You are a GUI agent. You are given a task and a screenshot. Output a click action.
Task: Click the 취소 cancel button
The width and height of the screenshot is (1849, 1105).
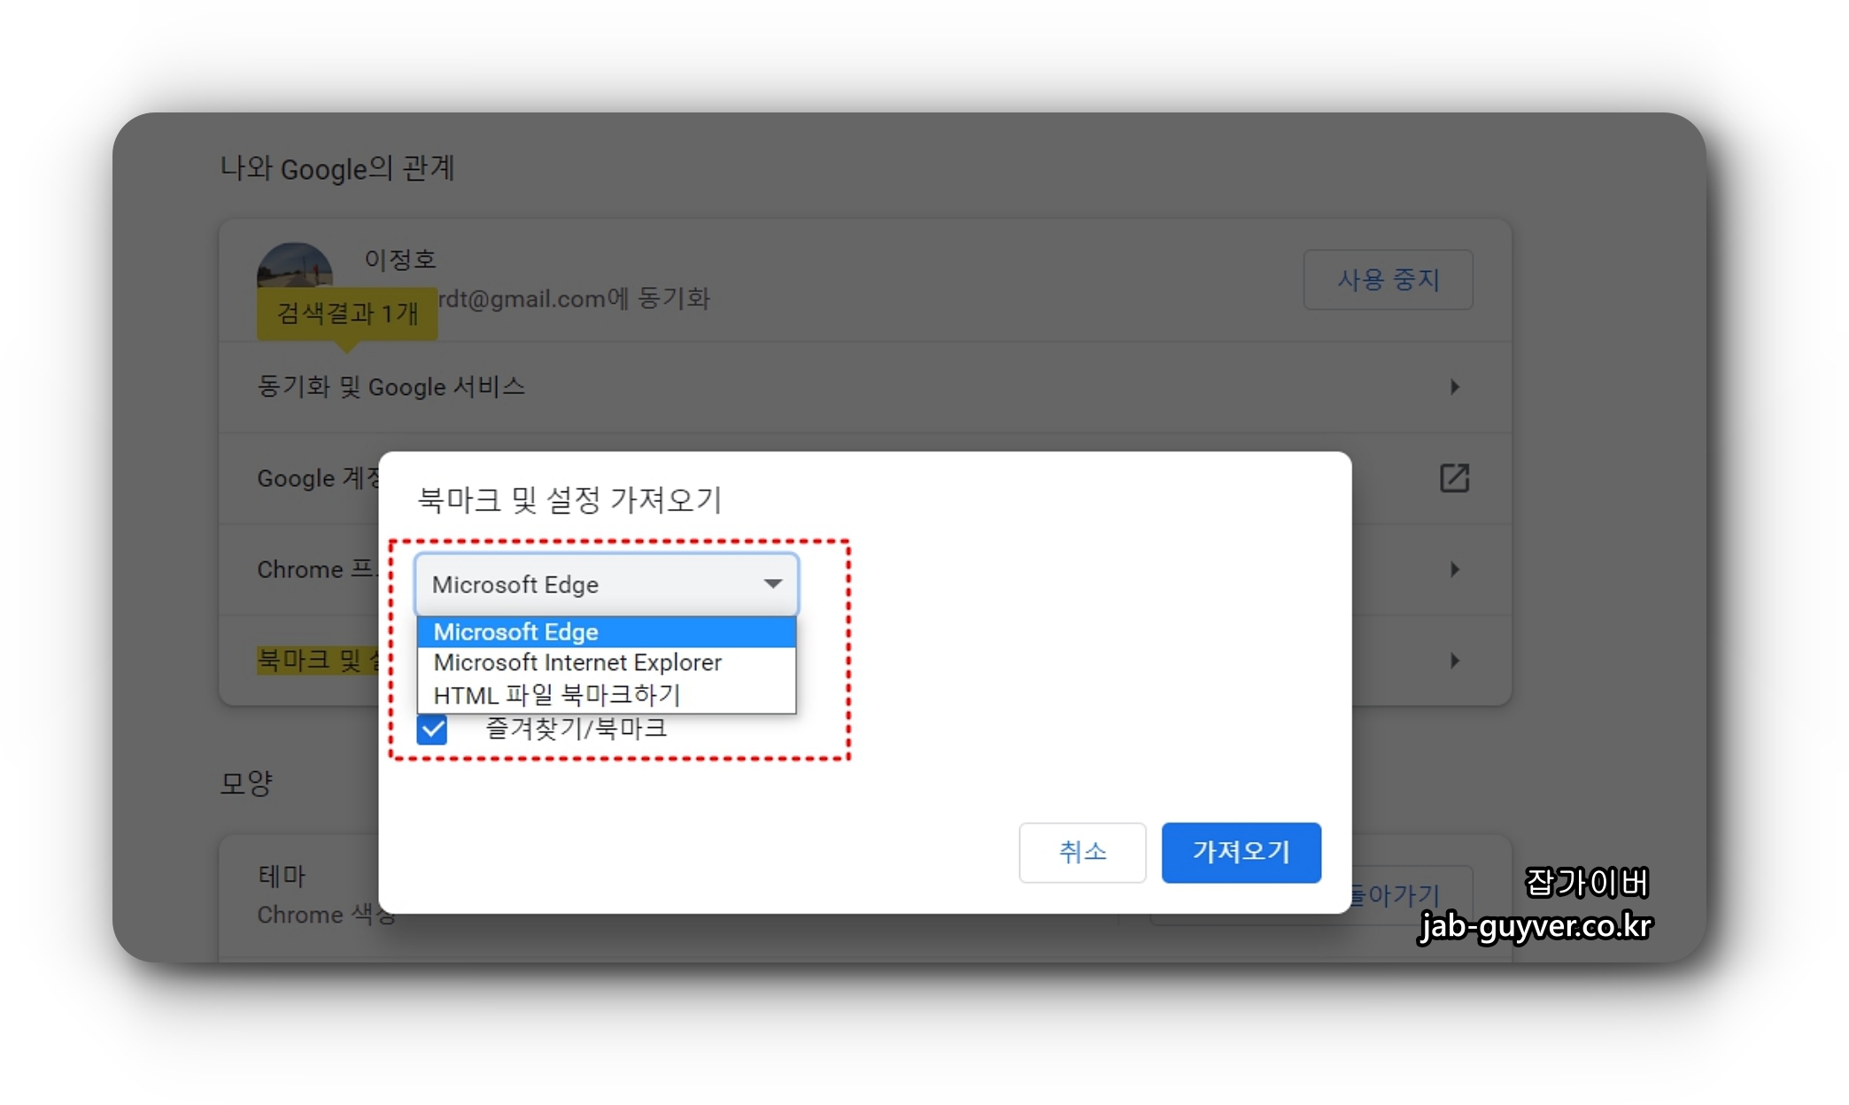click(1081, 852)
